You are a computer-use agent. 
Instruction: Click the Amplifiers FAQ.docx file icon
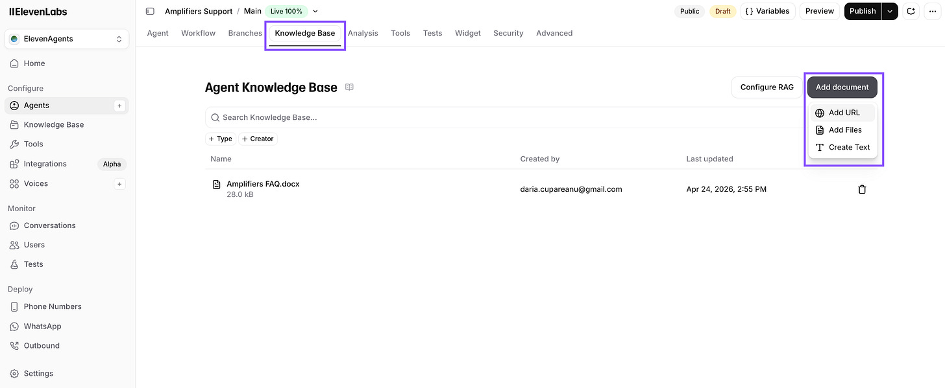click(217, 185)
